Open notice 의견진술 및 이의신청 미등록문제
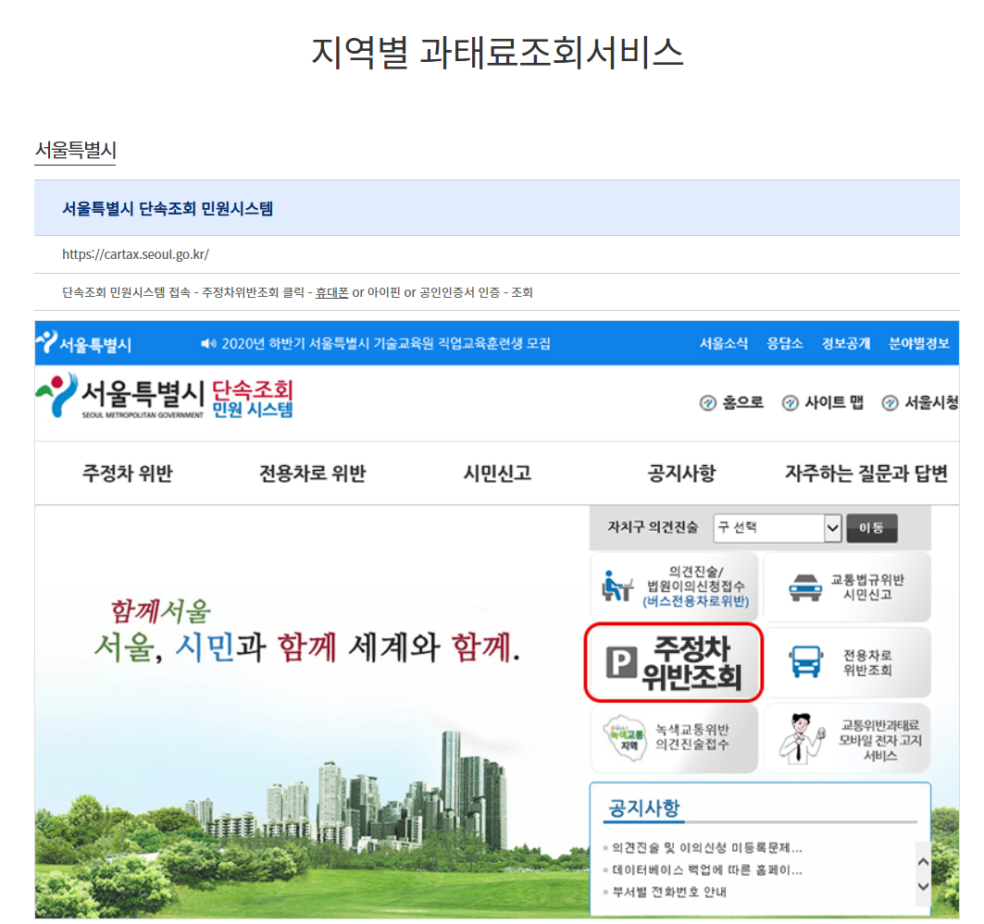 (706, 848)
